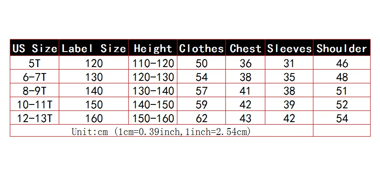The height and width of the screenshot is (181, 380).
Task: Select clothes length 62 cell
Action: click(201, 118)
